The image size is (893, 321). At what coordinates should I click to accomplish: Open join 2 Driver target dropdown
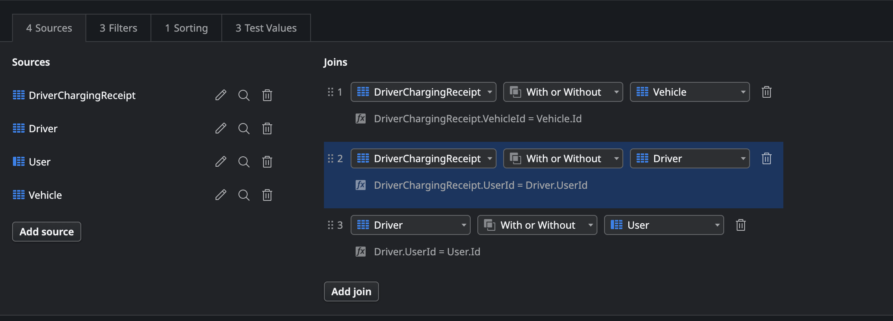coord(690,158)
